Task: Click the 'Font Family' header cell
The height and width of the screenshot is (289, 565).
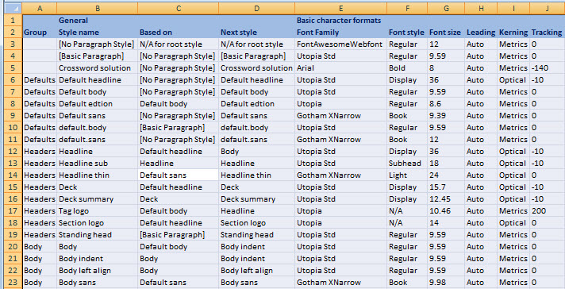Action: [x=340, y=32]
